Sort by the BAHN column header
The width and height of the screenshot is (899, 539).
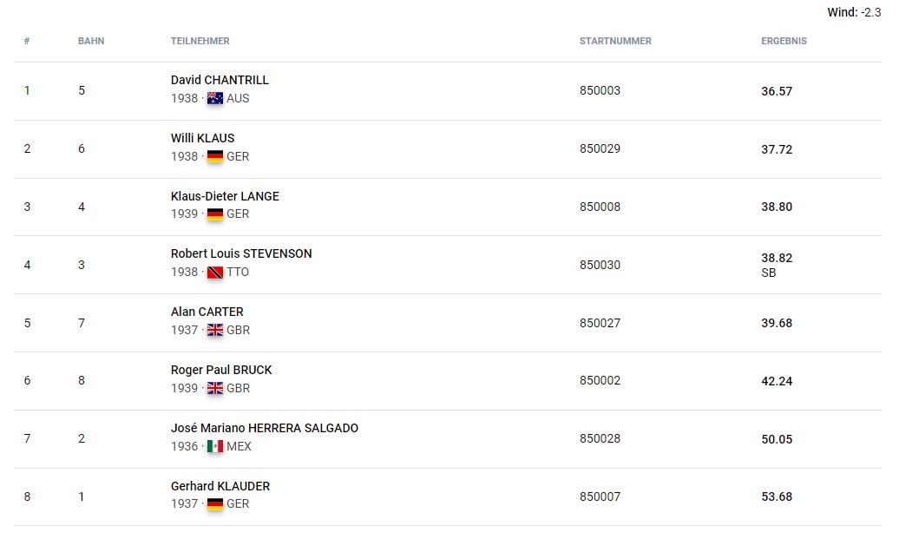[91, 42]
